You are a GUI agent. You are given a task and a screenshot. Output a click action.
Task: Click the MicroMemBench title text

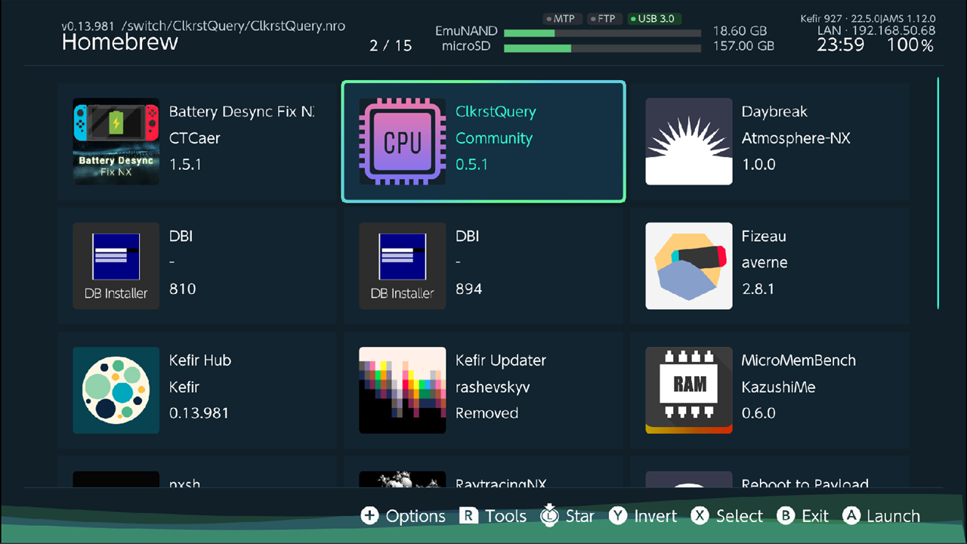[799, 360]
